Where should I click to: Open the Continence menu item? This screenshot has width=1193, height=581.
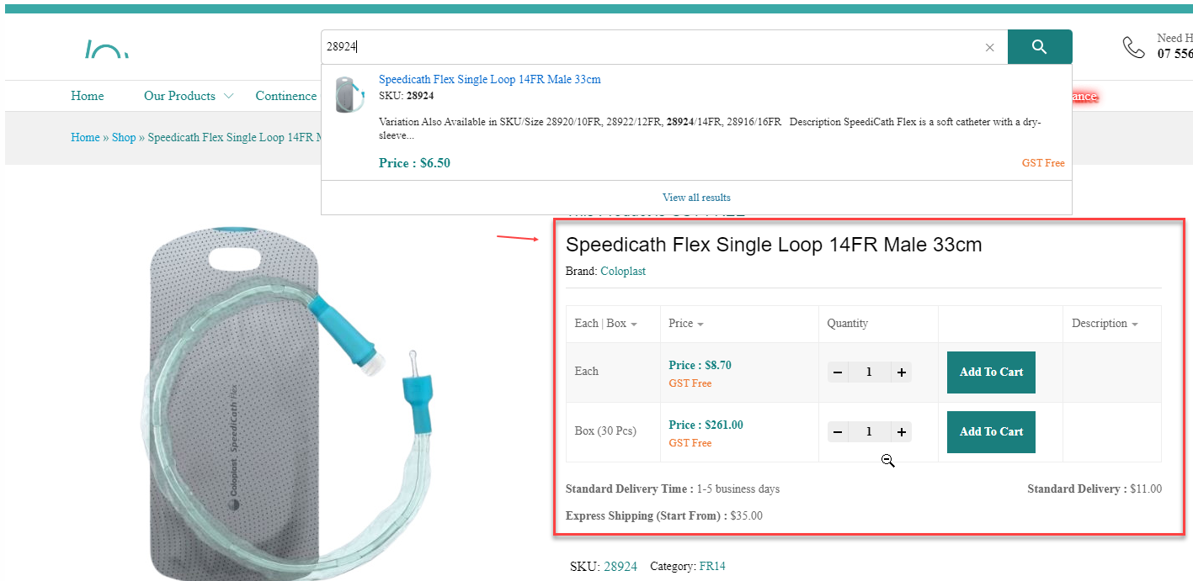point(286,96)
